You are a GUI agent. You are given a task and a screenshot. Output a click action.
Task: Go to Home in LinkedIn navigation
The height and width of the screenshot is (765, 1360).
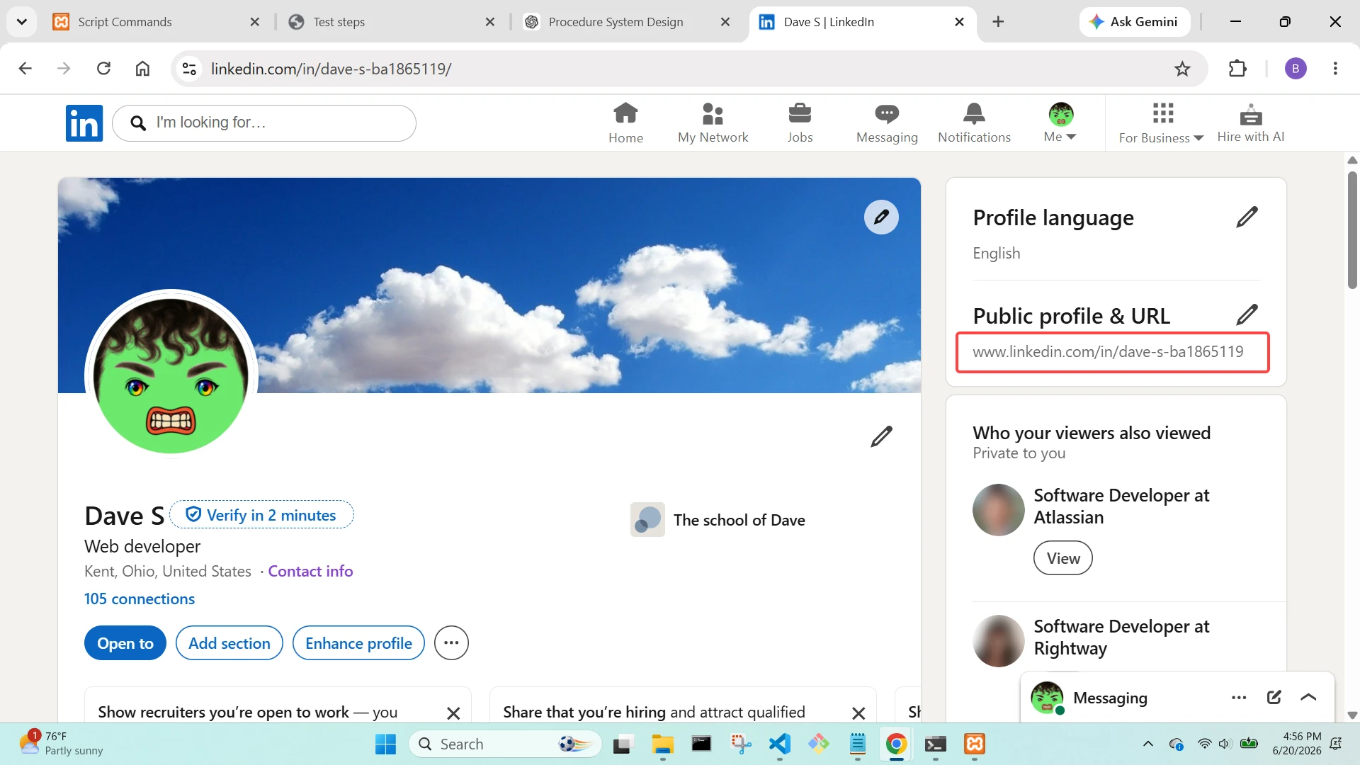(625, 123)
